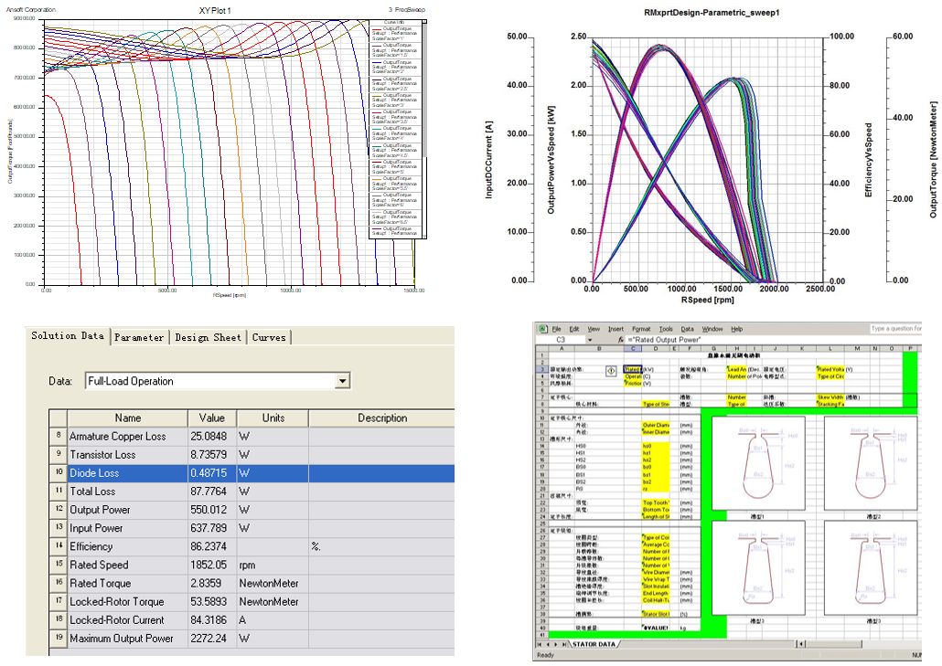
Task: Click the upper-left slot shape diagram thumbnail
Action: tap(757, 463)
